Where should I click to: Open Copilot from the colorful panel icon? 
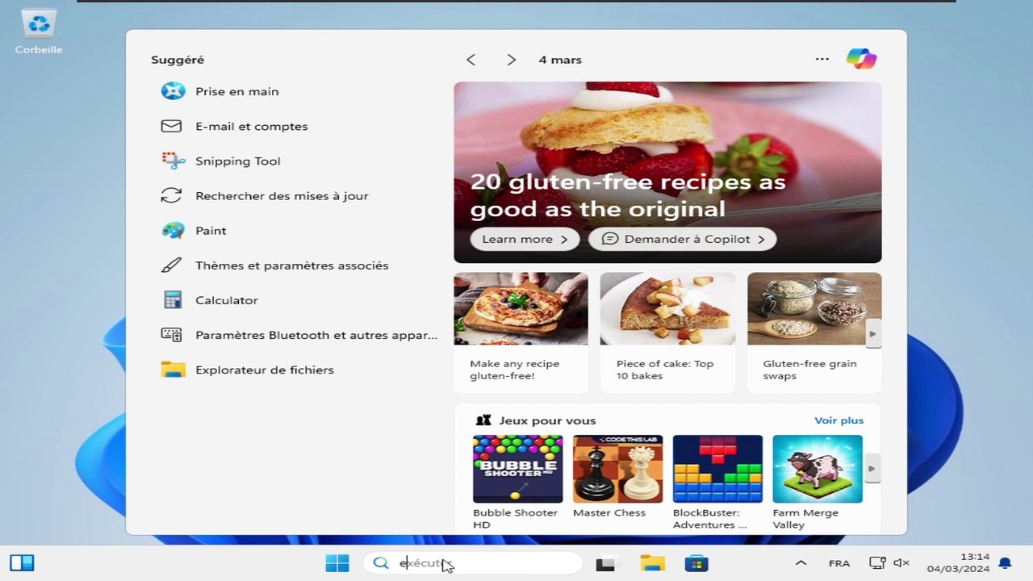[861, 59]
